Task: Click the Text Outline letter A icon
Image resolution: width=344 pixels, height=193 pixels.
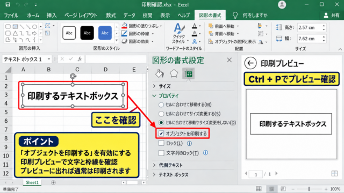Action: pos(195,33)
